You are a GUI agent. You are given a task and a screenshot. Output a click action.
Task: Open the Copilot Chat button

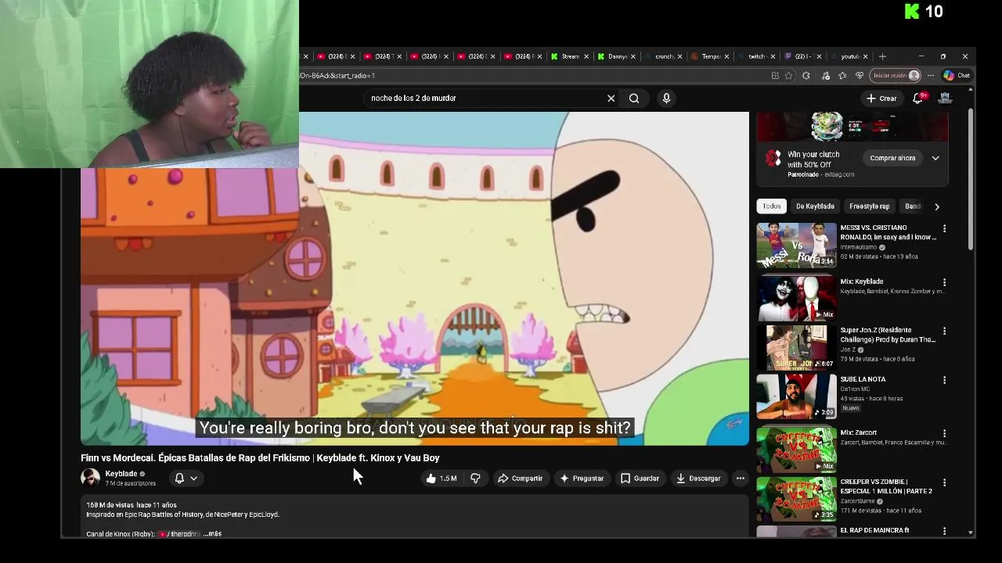point(957,76)
